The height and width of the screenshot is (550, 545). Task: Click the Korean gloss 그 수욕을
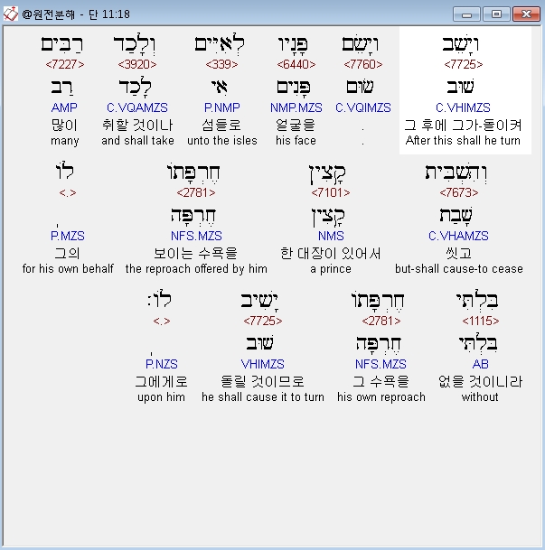coord(381,382)
